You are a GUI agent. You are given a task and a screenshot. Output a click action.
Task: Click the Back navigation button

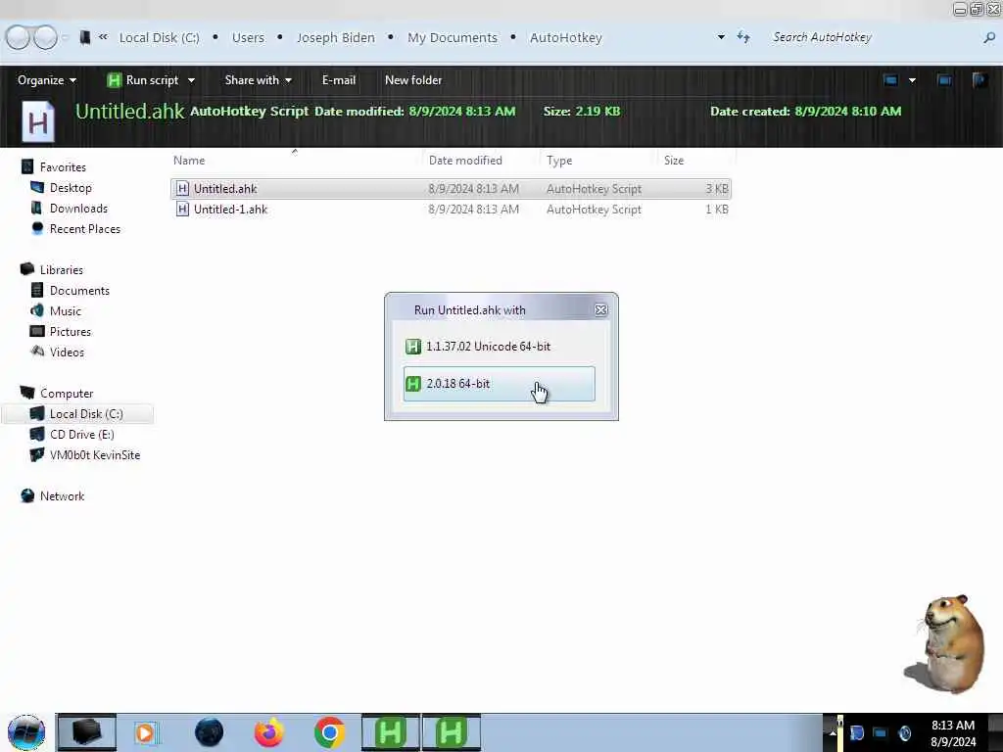point(18,37)
